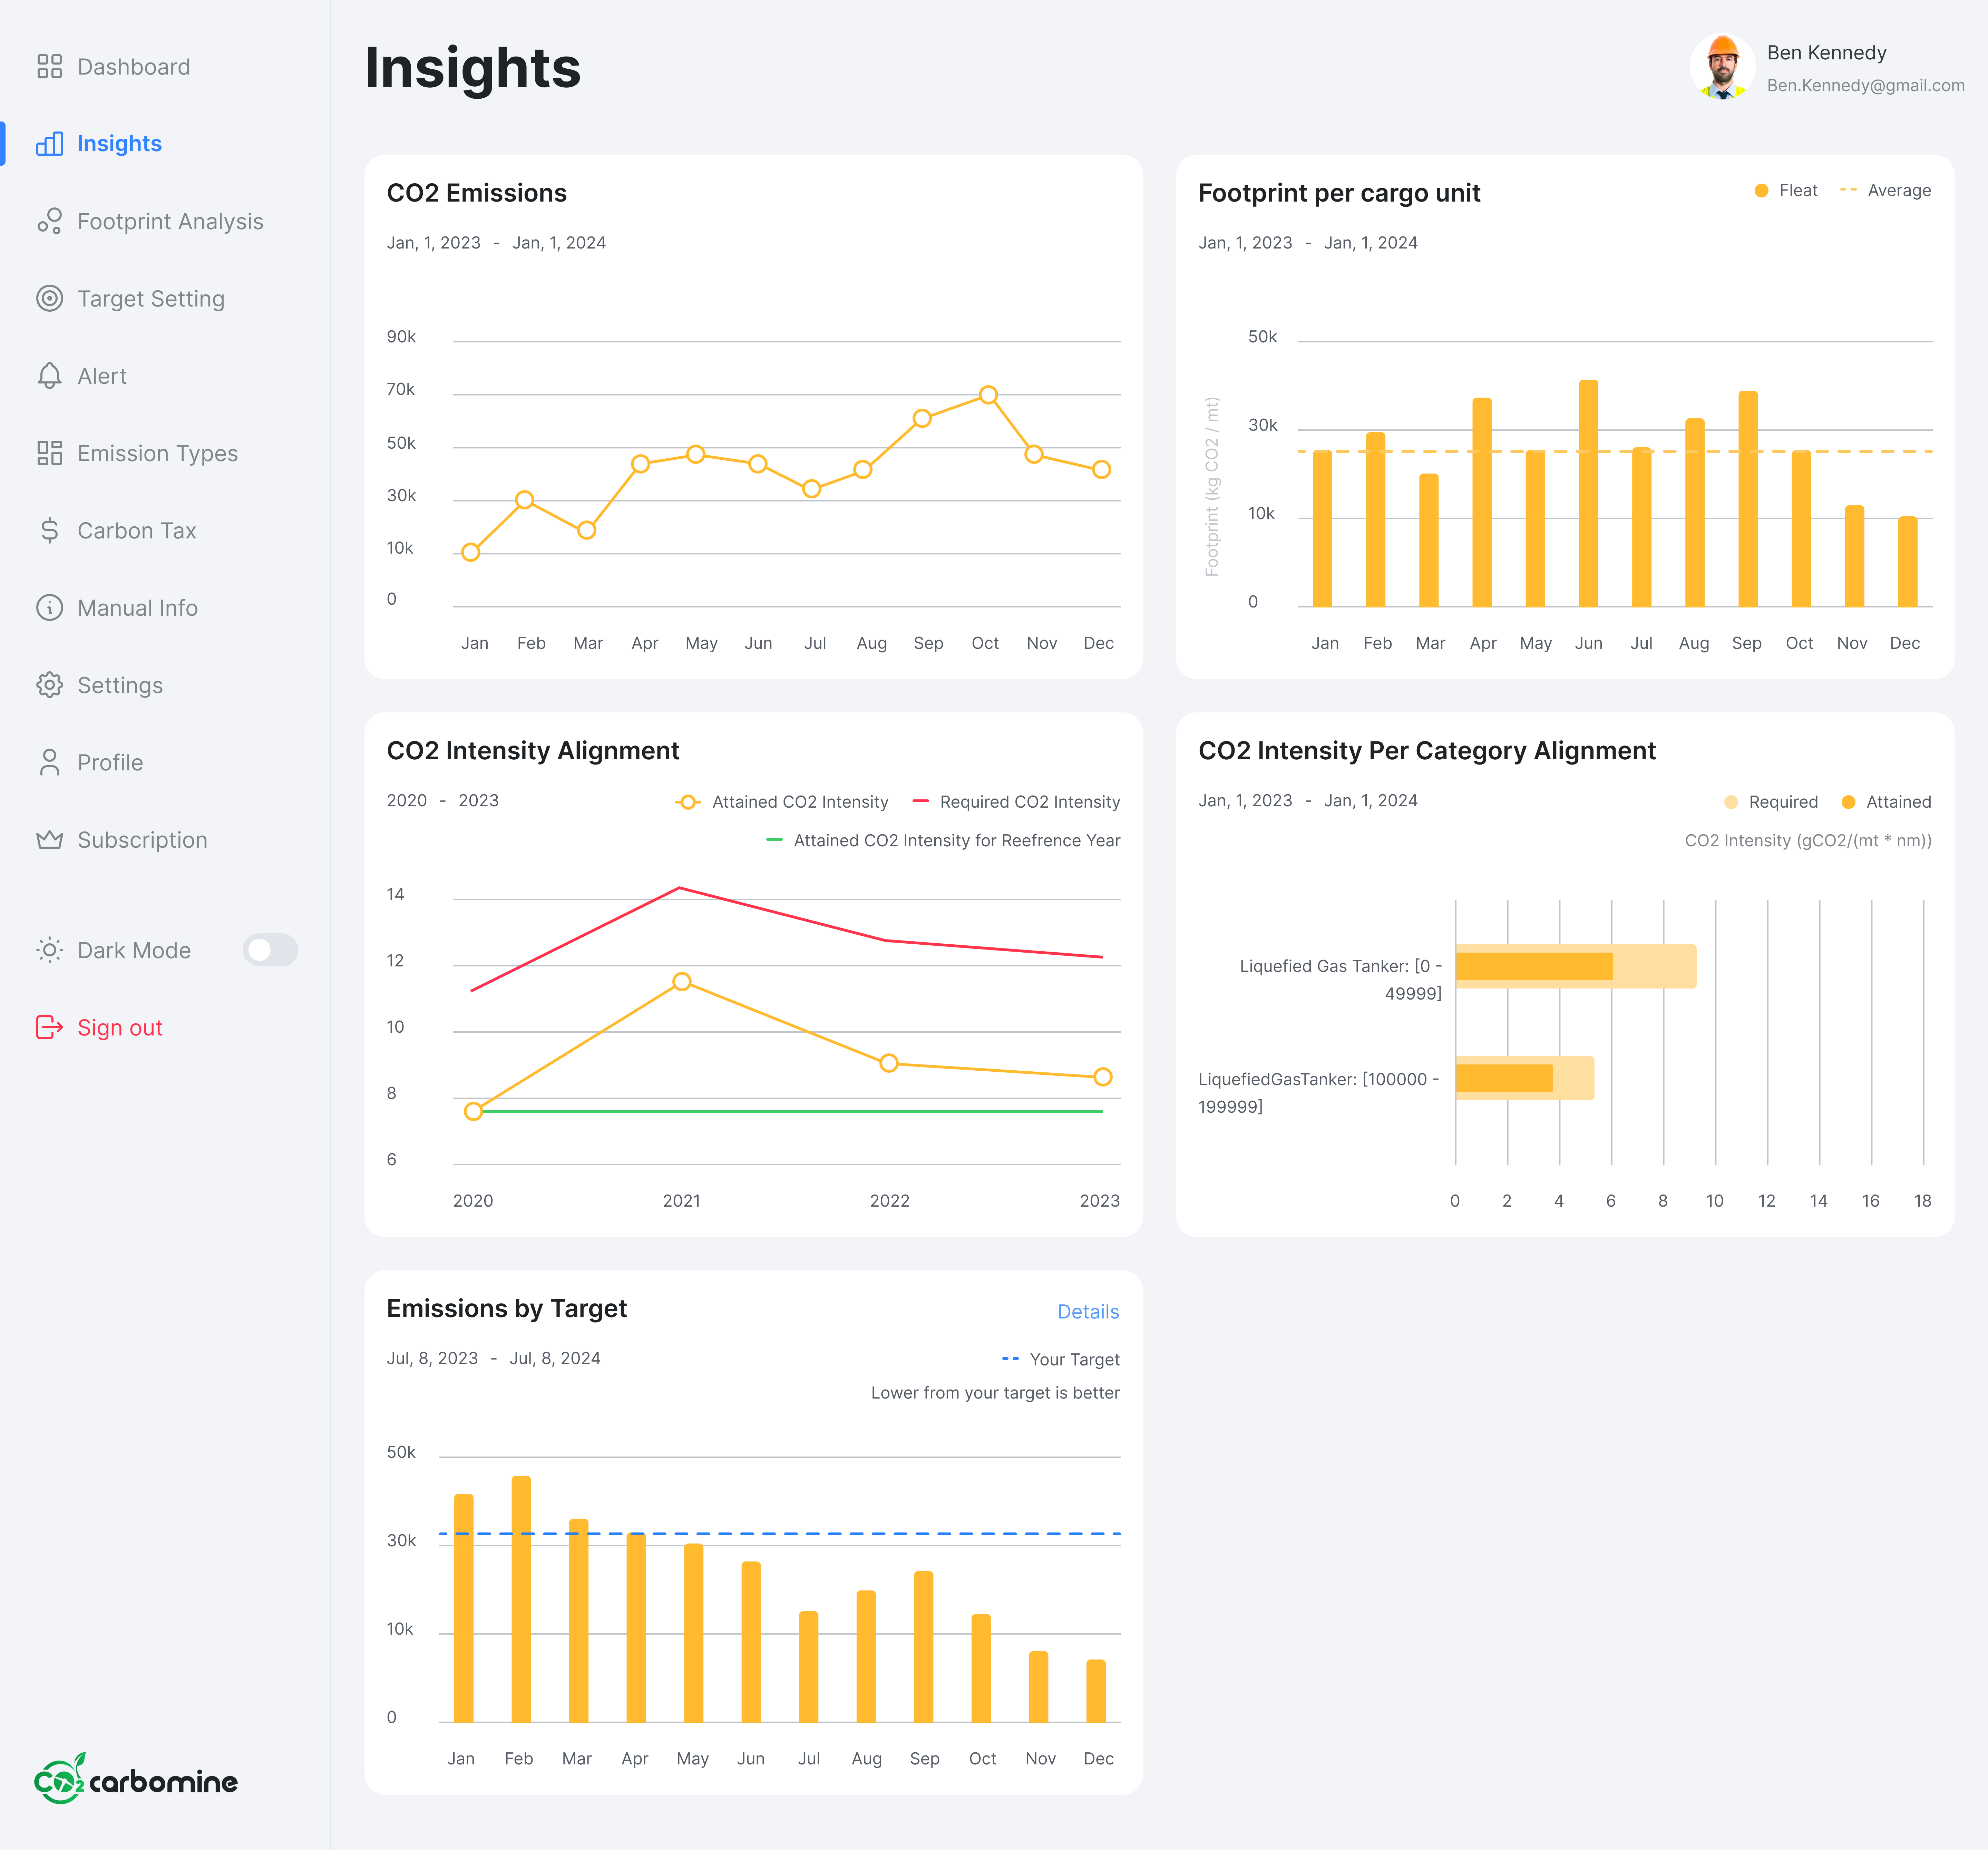The image size is (1988, 1850).
Task: Toggle the Dark Mode switch
Action: coord(270,950)
